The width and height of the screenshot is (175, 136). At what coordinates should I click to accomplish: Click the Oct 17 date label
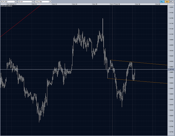(113, 4)
